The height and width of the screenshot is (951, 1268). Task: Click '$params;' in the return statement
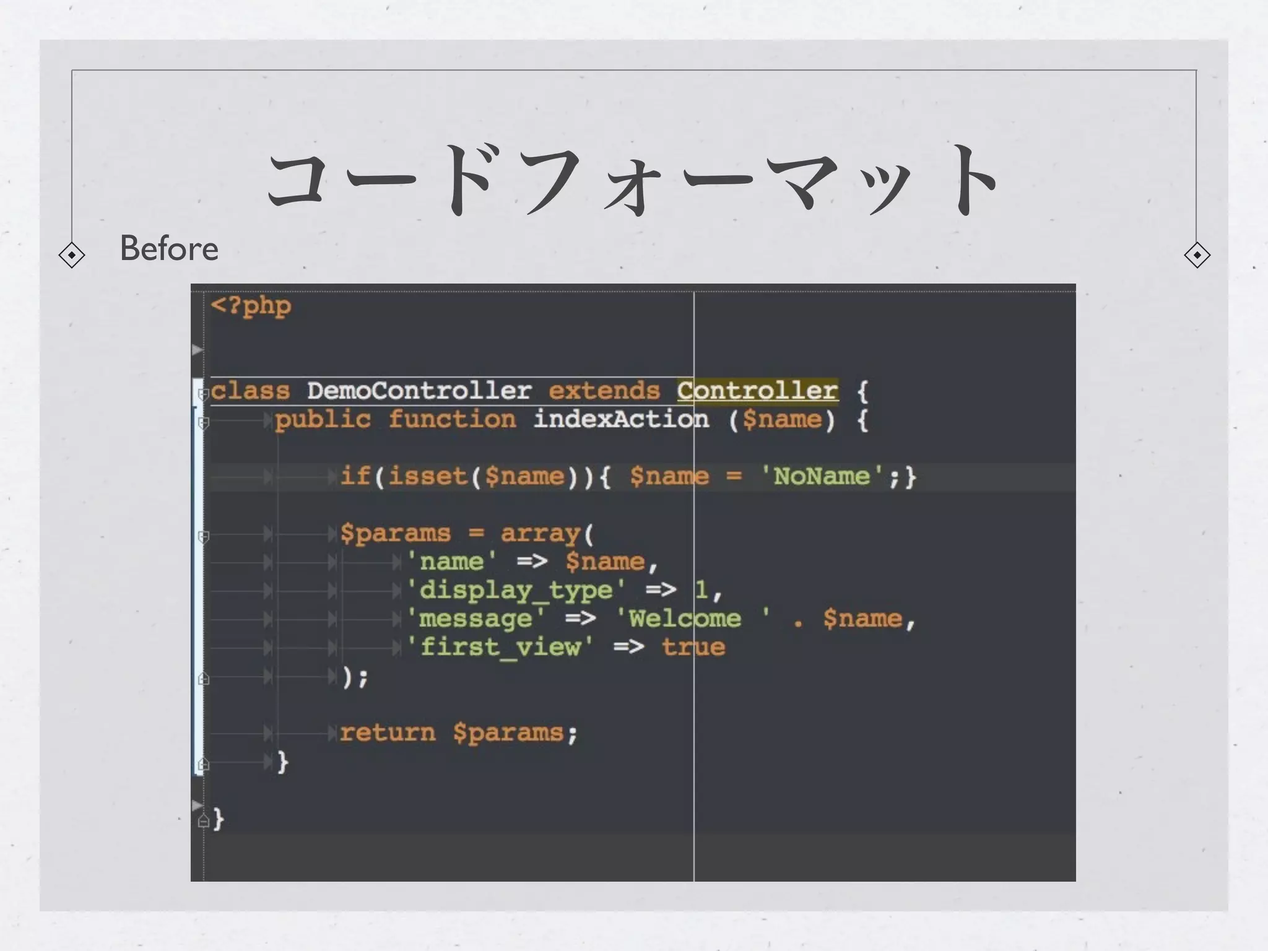[x=515, y=734]
